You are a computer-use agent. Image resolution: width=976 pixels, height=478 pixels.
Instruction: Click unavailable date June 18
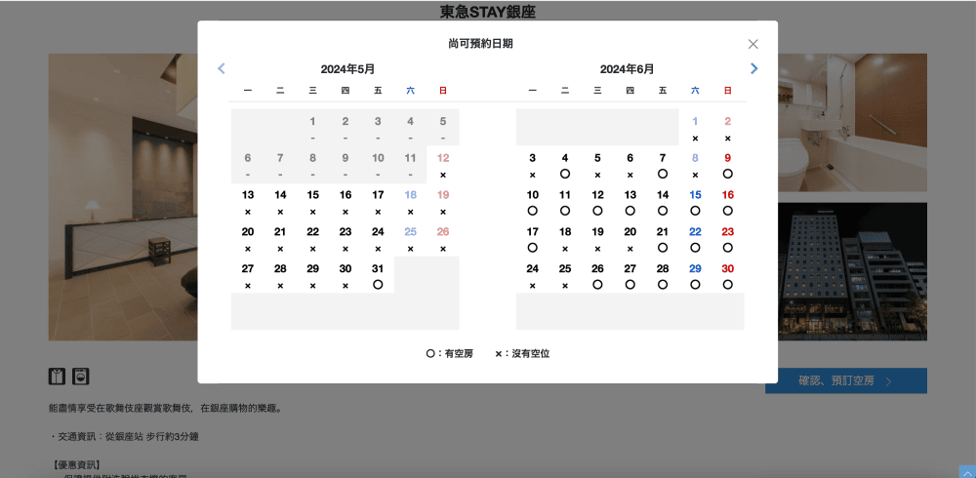click(565, 239)
